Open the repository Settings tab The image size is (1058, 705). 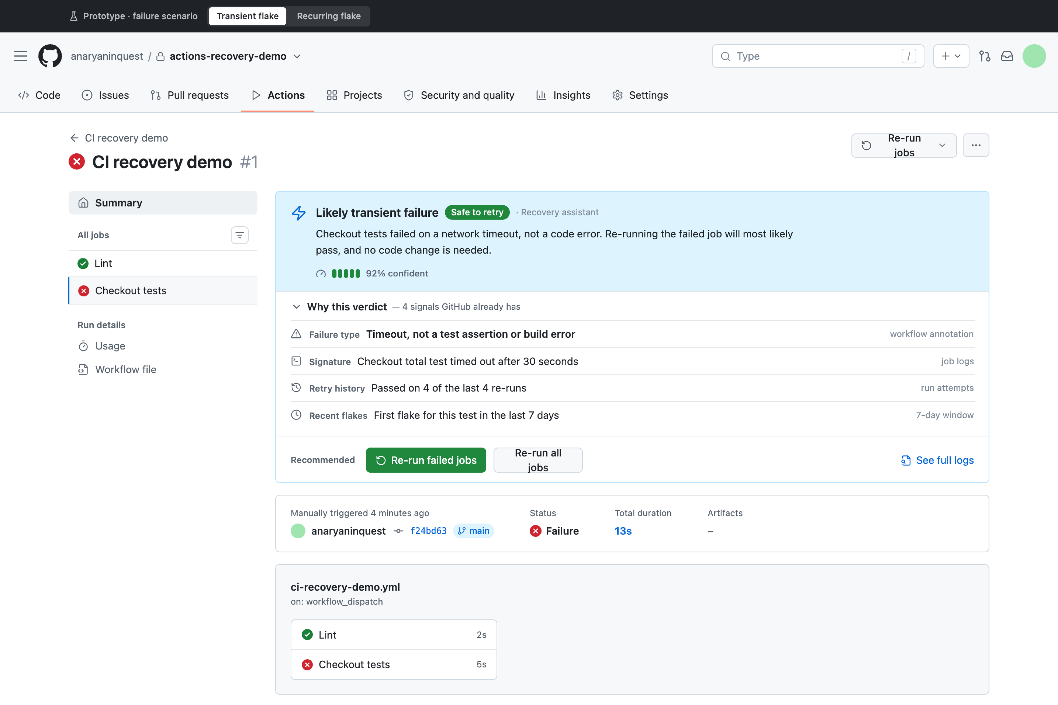(x=640, y=95)
